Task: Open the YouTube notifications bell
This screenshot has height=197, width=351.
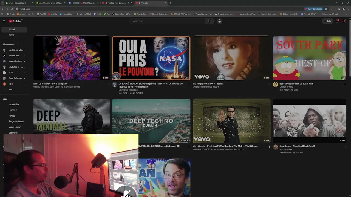Action: click(x=337, y=21)
